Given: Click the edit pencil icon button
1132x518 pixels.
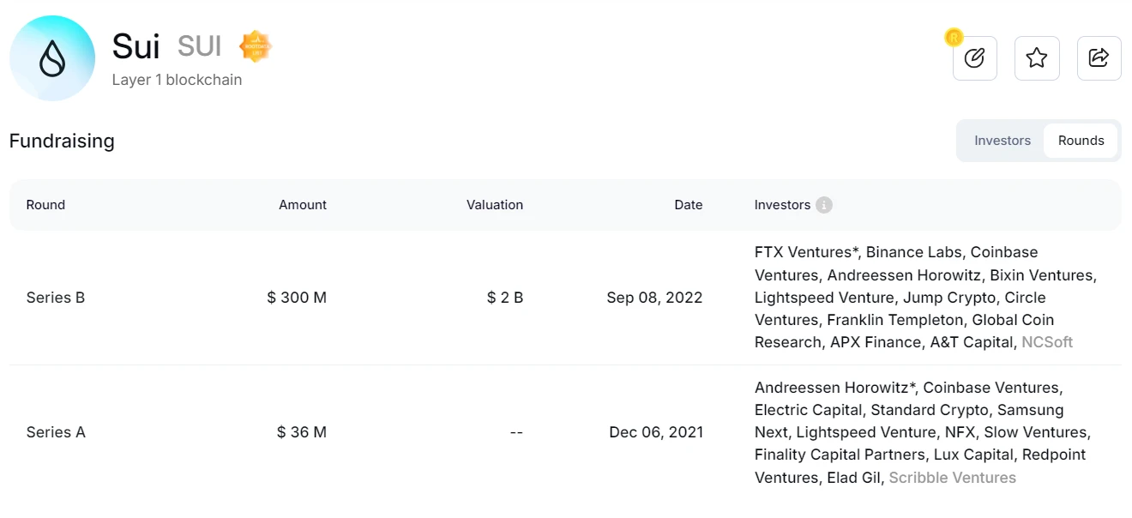Looking at the screenshot, I should tap(974, 58).
